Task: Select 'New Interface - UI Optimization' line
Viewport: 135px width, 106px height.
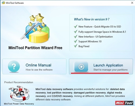Action: [96, 37]
